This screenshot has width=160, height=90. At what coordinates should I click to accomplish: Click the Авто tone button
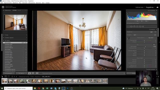154,44
